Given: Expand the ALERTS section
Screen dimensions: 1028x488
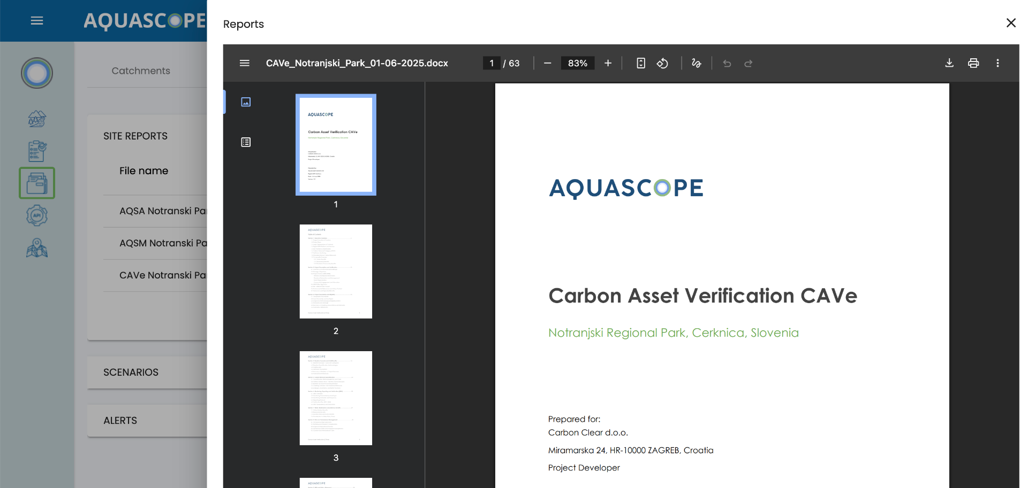Looking at the screenshot, I should point(147,421).
